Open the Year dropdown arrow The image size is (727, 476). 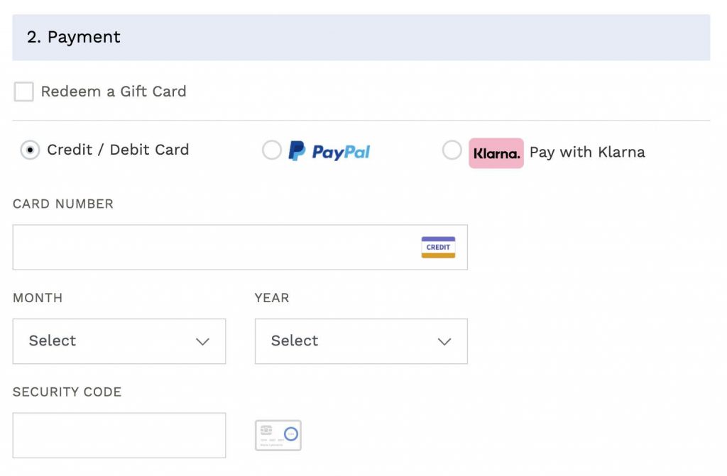tap(444, 341)
